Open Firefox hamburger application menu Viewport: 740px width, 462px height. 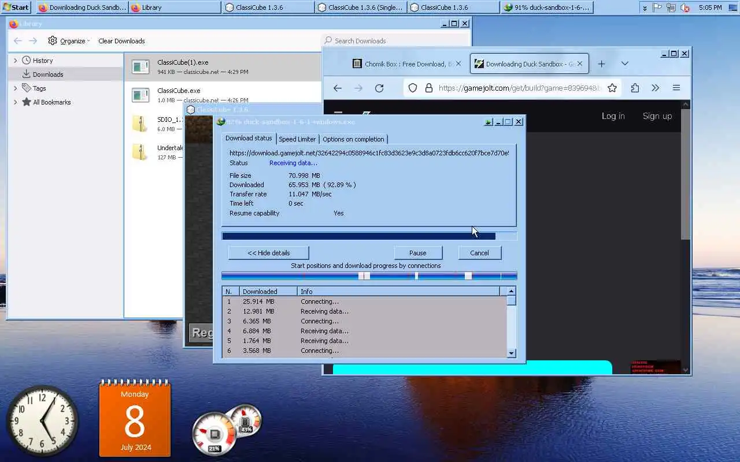[676, 88]
